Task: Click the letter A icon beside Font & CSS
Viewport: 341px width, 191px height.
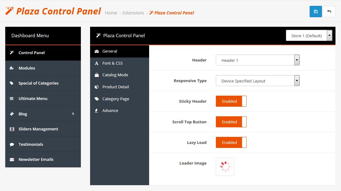Action: (97, 63)
